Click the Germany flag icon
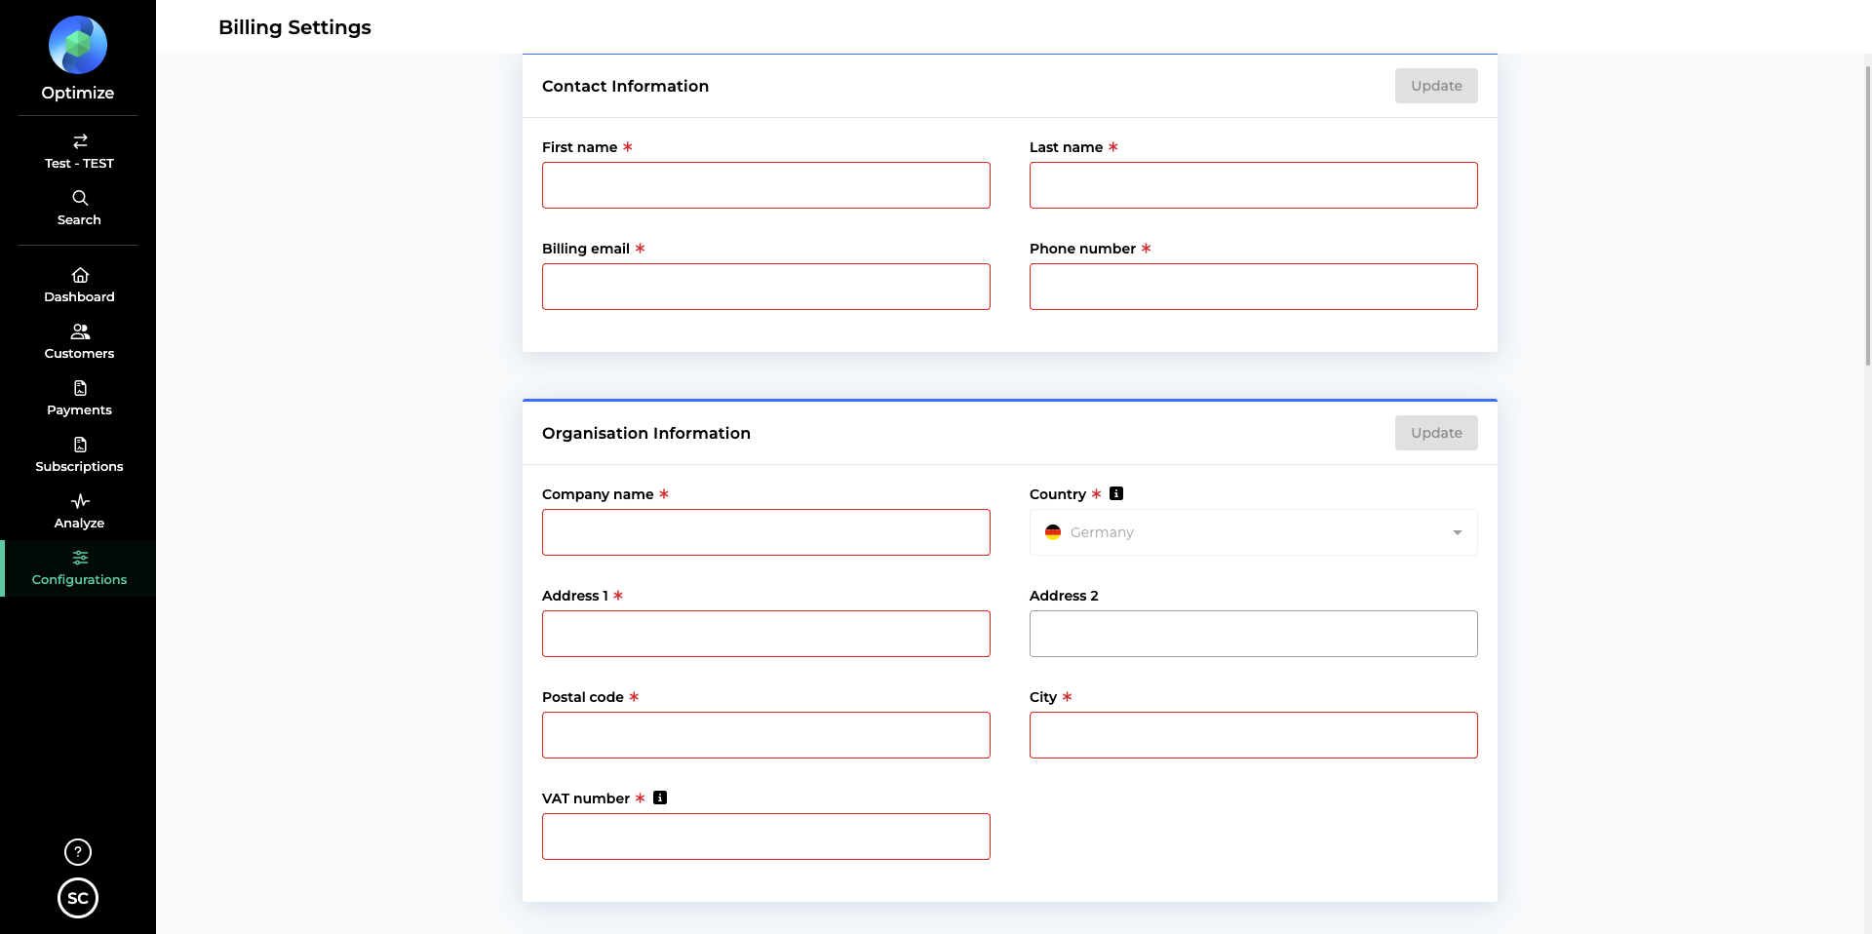 (1053, 532)
